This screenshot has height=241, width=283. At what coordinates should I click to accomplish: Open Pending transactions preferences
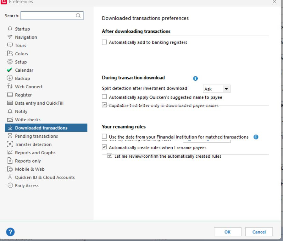tap(36, 136)
